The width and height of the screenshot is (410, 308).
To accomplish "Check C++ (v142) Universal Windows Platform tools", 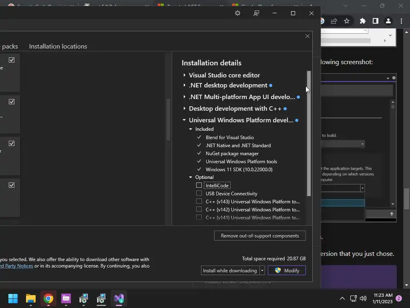I will pyautogui.click(x=199, y=209).
